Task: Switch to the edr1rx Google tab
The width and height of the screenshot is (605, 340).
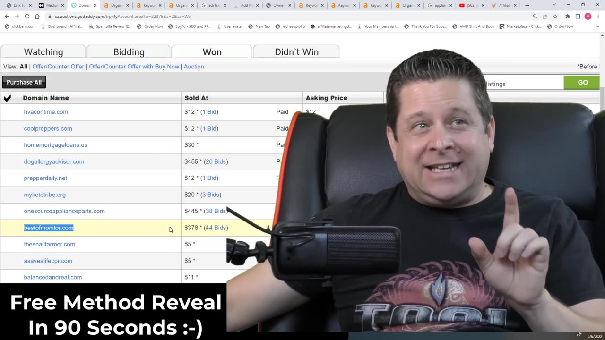Action: click(214, 5)
